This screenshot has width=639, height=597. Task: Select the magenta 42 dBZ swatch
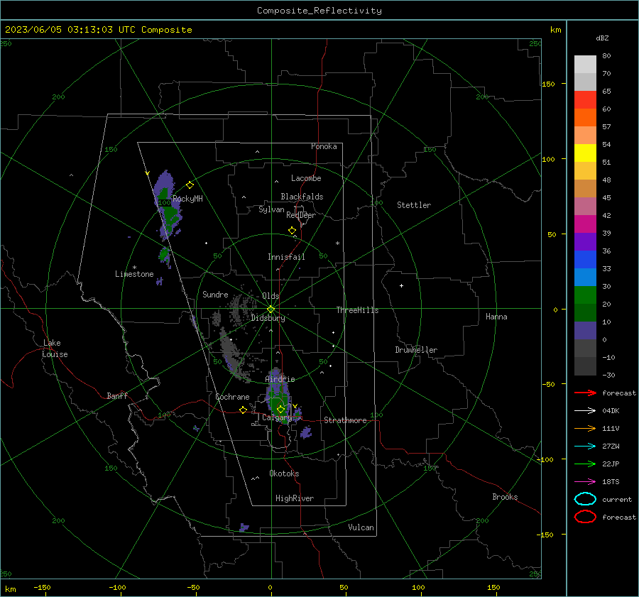[x=585, y=224]
